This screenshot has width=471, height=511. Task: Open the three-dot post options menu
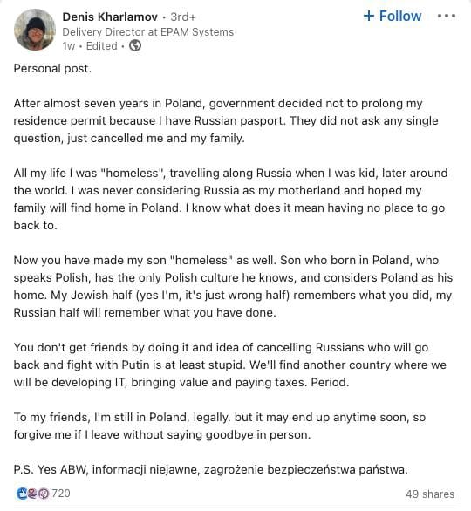[447, 16]
